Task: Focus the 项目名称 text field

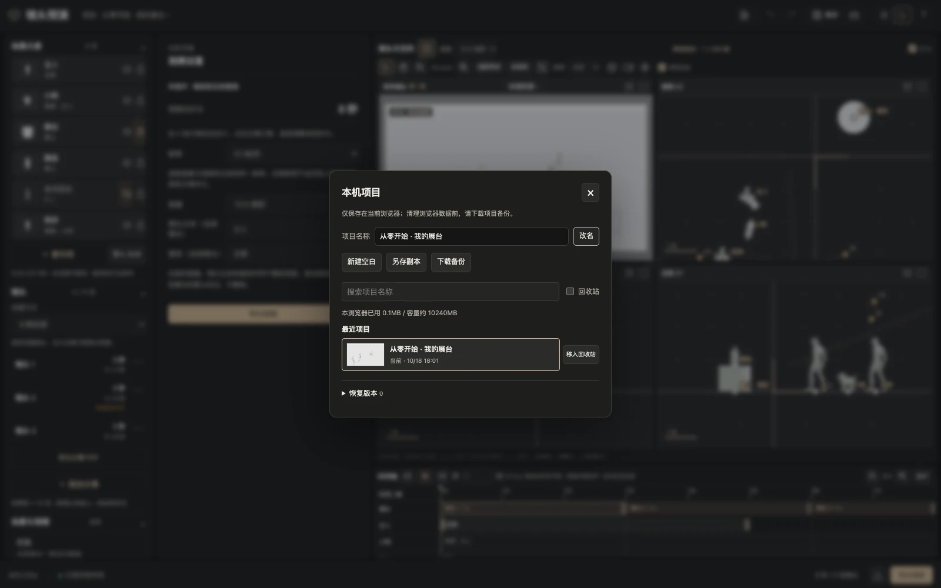Action: tap(472, 236)
